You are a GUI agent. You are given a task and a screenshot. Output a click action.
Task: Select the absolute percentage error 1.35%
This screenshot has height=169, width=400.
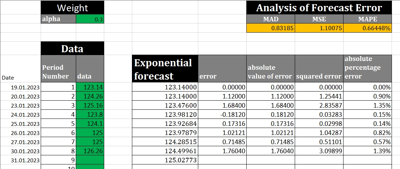367,106
